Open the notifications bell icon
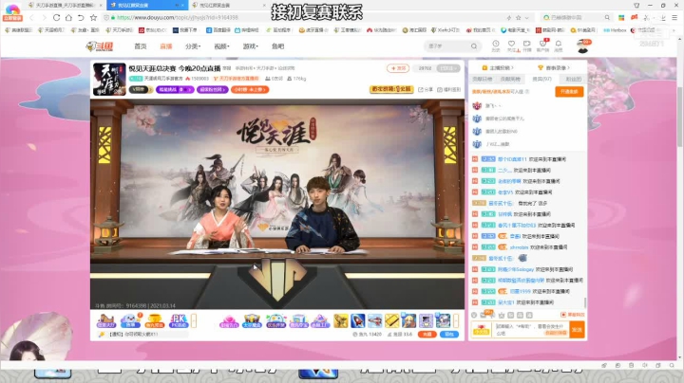 pos(559,46)
